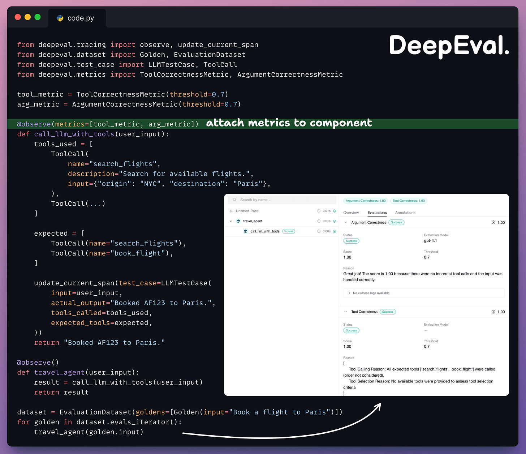The width and height of the screenshot is (526, 454).
Task: Click the green maximize dot of the code window
Action: [x=37, y=17]
